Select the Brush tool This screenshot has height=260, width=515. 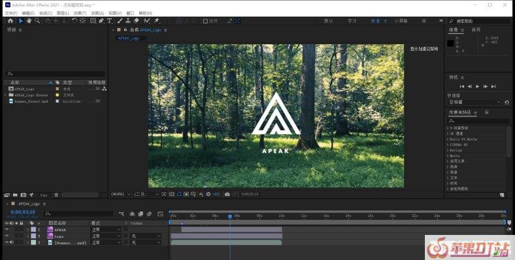click(x=120, y=21)
